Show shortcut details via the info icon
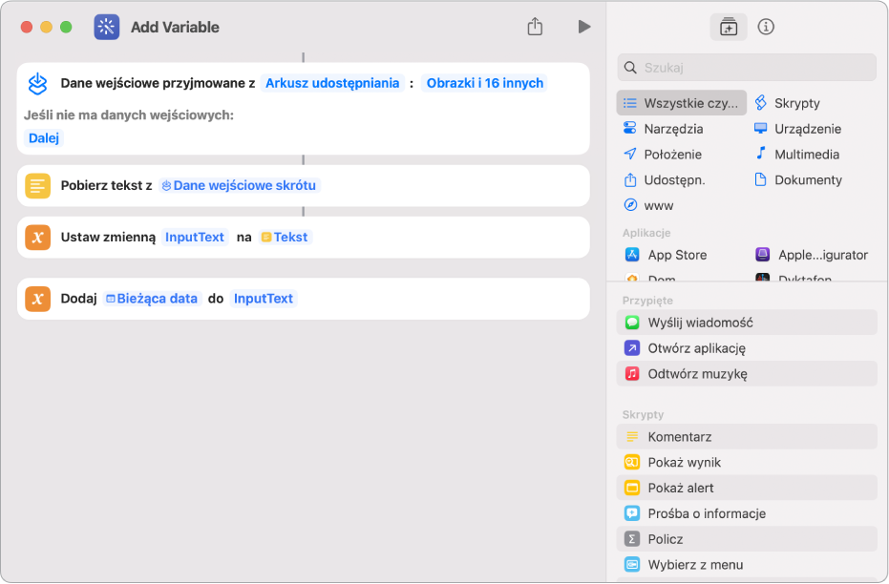This screenshot has height=584, width=889. coord(766,27)
